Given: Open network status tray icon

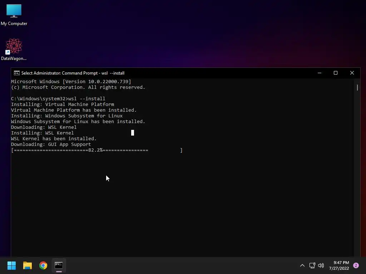Looking at the screenshot, I should click(x=312, y=265).
